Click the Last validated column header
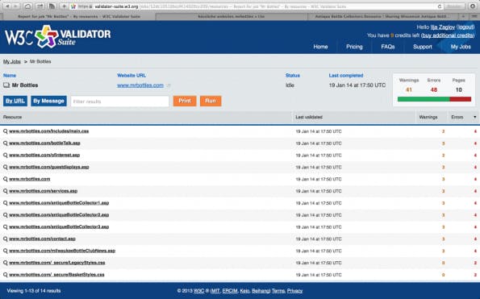Image resolution: width=480 pixels, height=299 pixels. tap(309, 117)
